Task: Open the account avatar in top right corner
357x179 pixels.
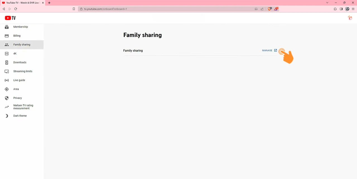Action: point(350,18)
